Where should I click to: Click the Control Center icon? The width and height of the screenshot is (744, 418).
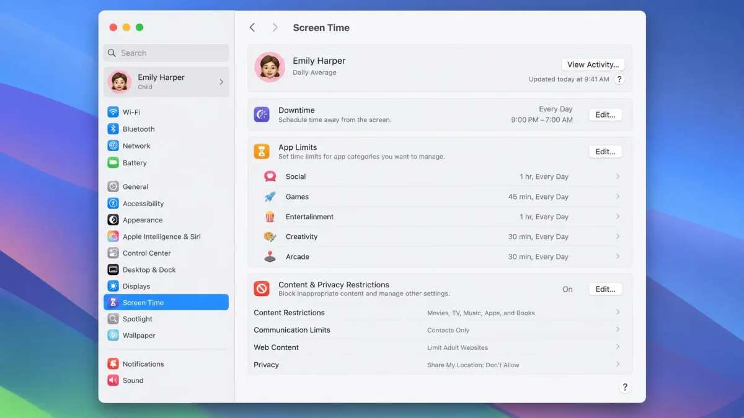(113, 253)
